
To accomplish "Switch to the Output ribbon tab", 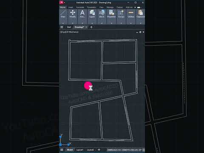I will point(119,7).
